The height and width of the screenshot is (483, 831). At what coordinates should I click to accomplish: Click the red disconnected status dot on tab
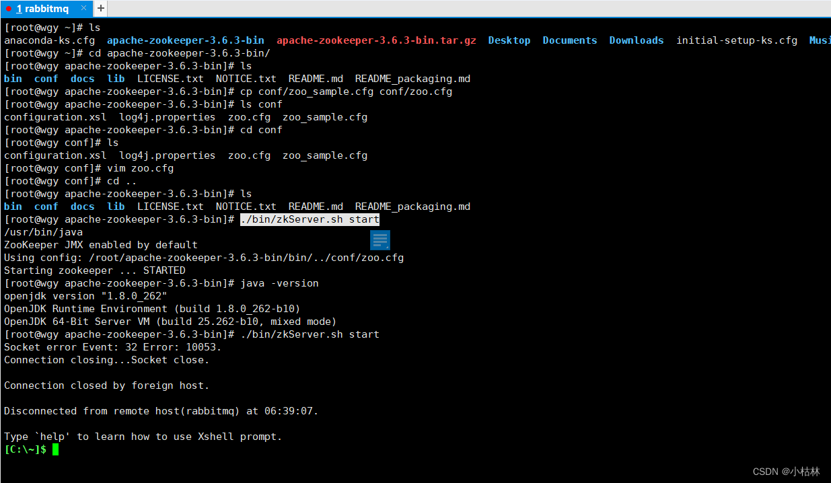click(x=8, y=9)
